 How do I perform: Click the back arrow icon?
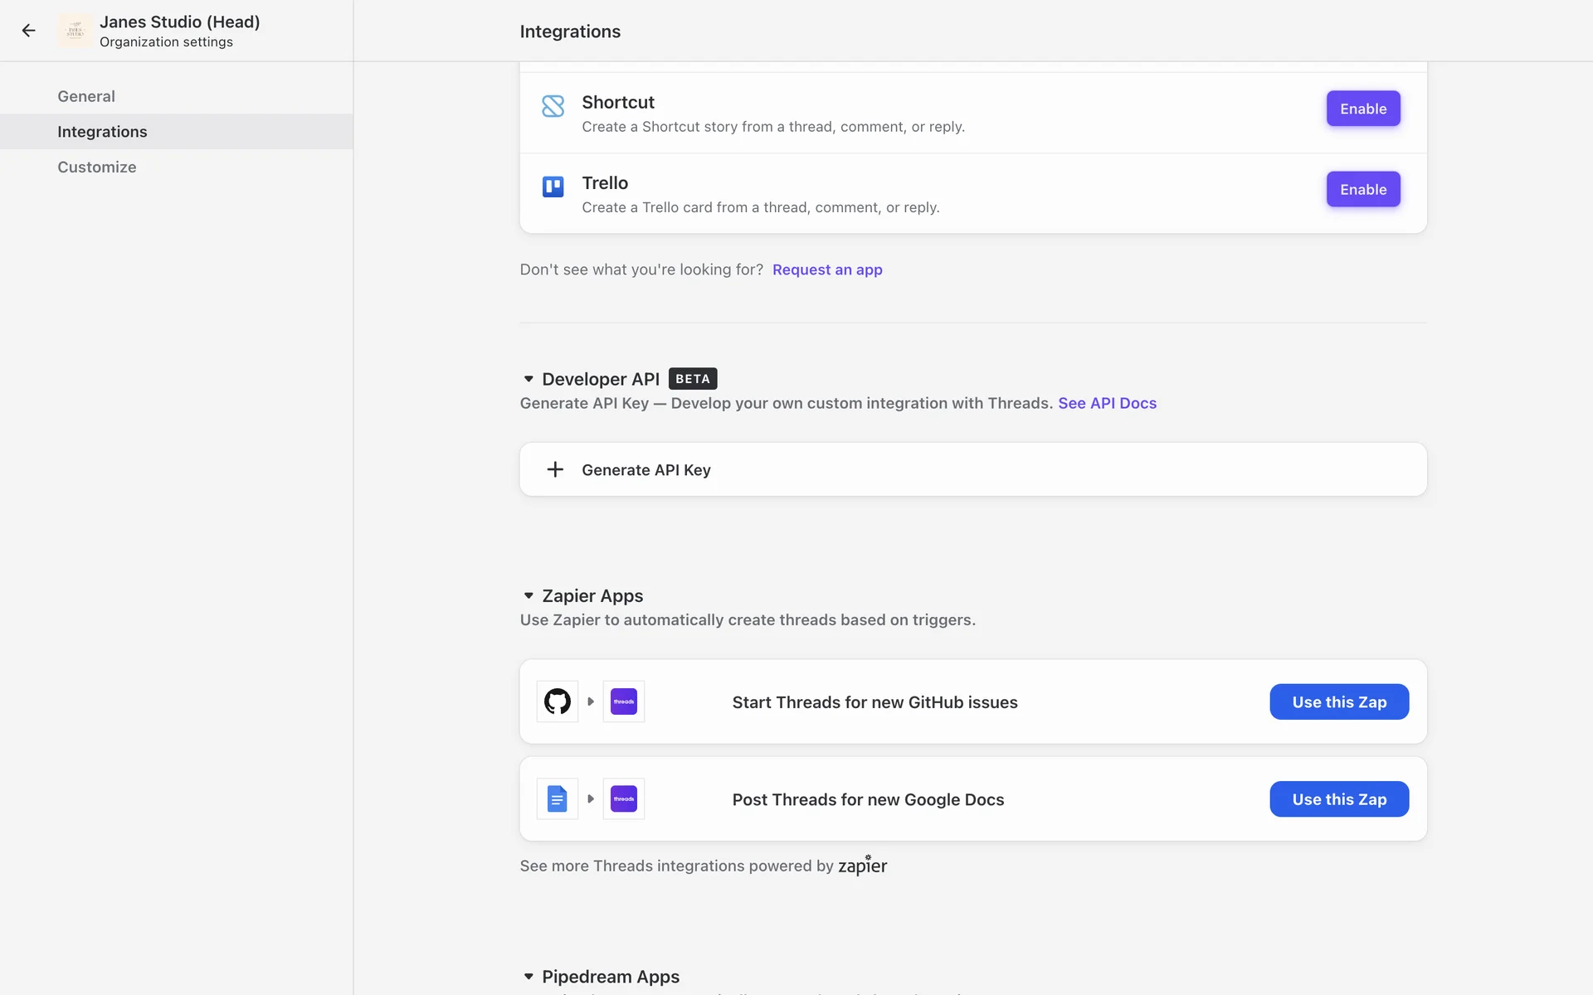tap(29, 31)
